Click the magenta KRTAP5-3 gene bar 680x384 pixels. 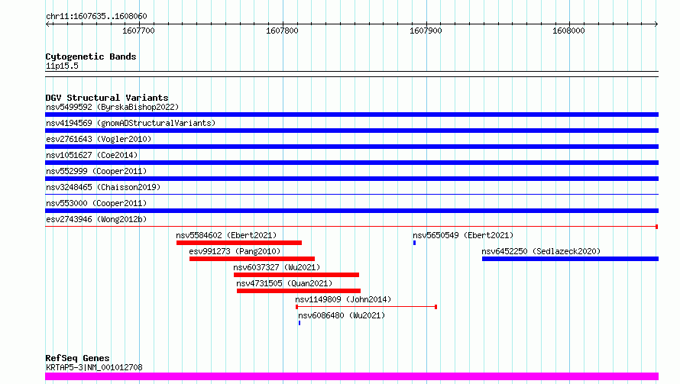click(351, 376)
